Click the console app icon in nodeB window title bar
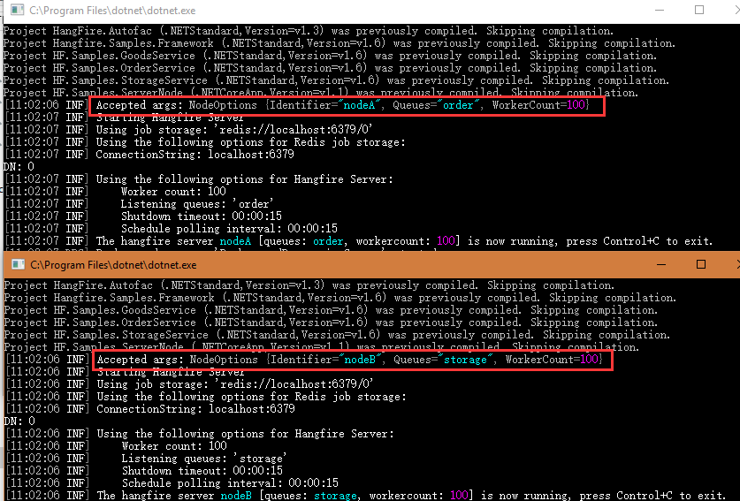740x501 pixels. tap(18, 265)
